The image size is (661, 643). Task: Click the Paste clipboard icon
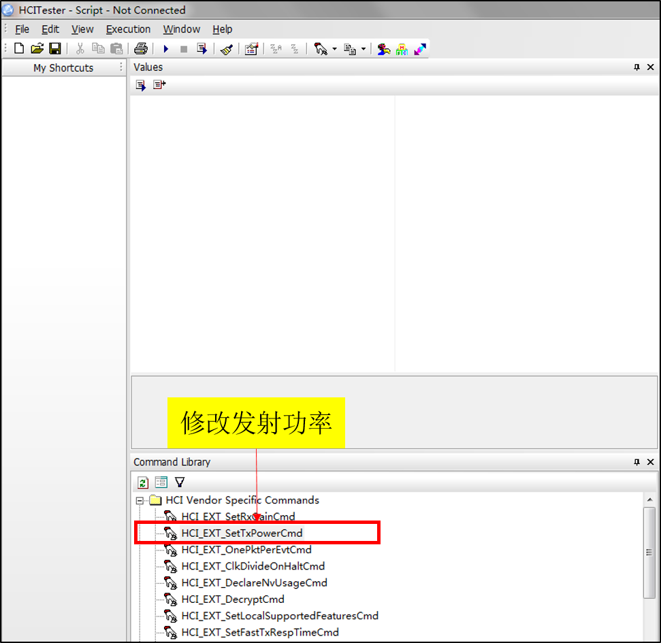pos(116,49)
